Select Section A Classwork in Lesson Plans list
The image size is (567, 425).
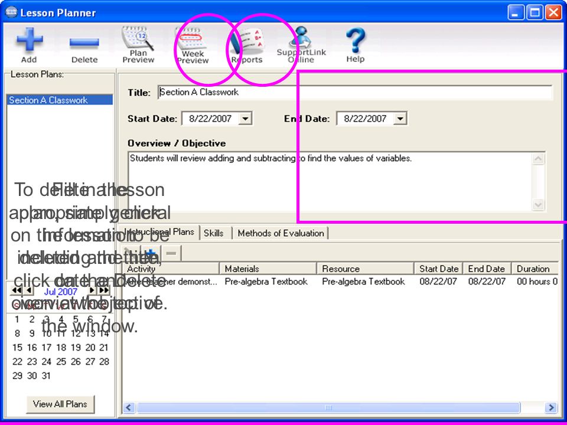[x=60, y=100]
